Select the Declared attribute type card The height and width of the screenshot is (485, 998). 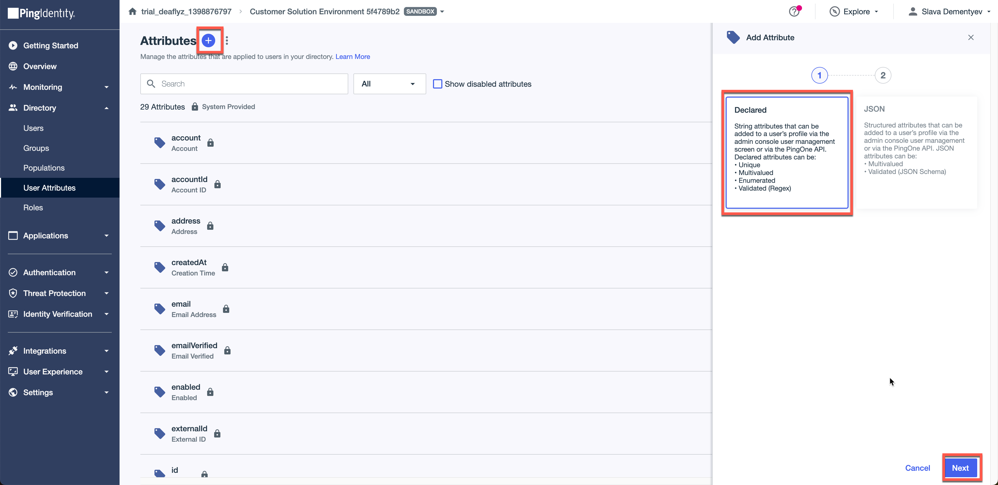(786, 152)
